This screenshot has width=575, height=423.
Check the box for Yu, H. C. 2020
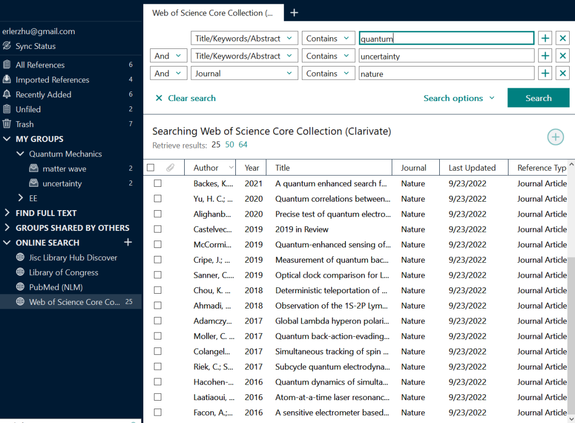[158, 198]
